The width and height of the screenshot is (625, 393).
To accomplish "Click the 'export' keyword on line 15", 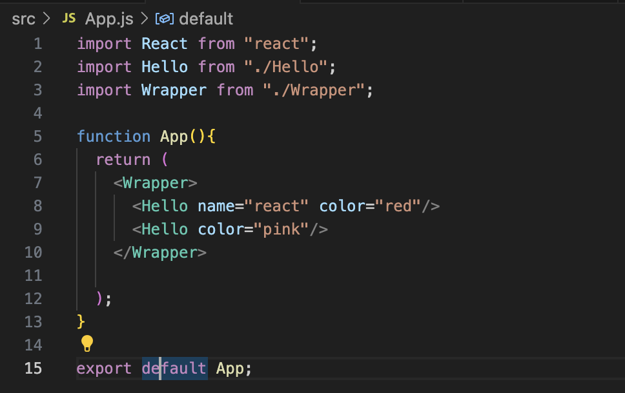I will pyautogui.click(x=104, y=369).
